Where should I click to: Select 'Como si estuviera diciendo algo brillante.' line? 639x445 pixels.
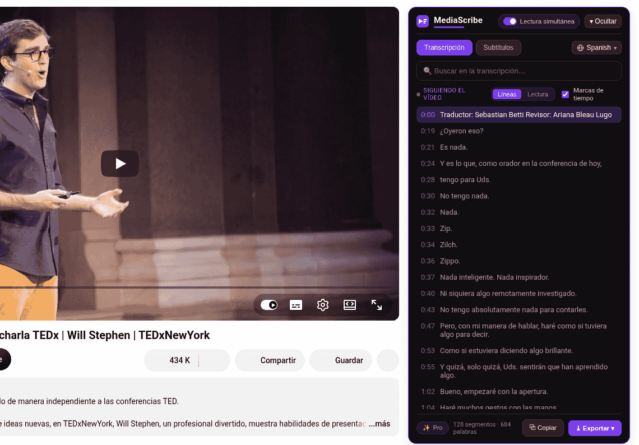click(x=519, y=351)
